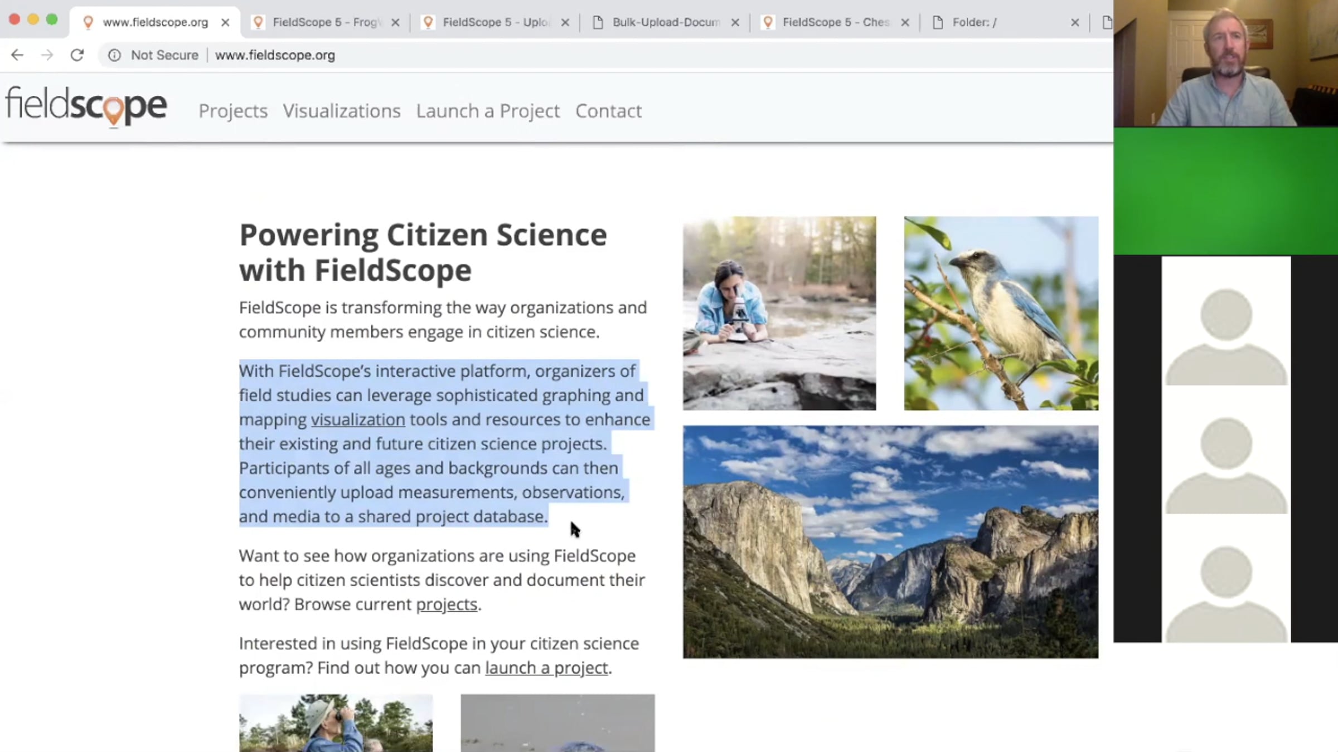This screenshot has width=1338, height=752.
Task: Switch to FieldScope 5 - Upload tab
Action: click(x=496, y=22)
